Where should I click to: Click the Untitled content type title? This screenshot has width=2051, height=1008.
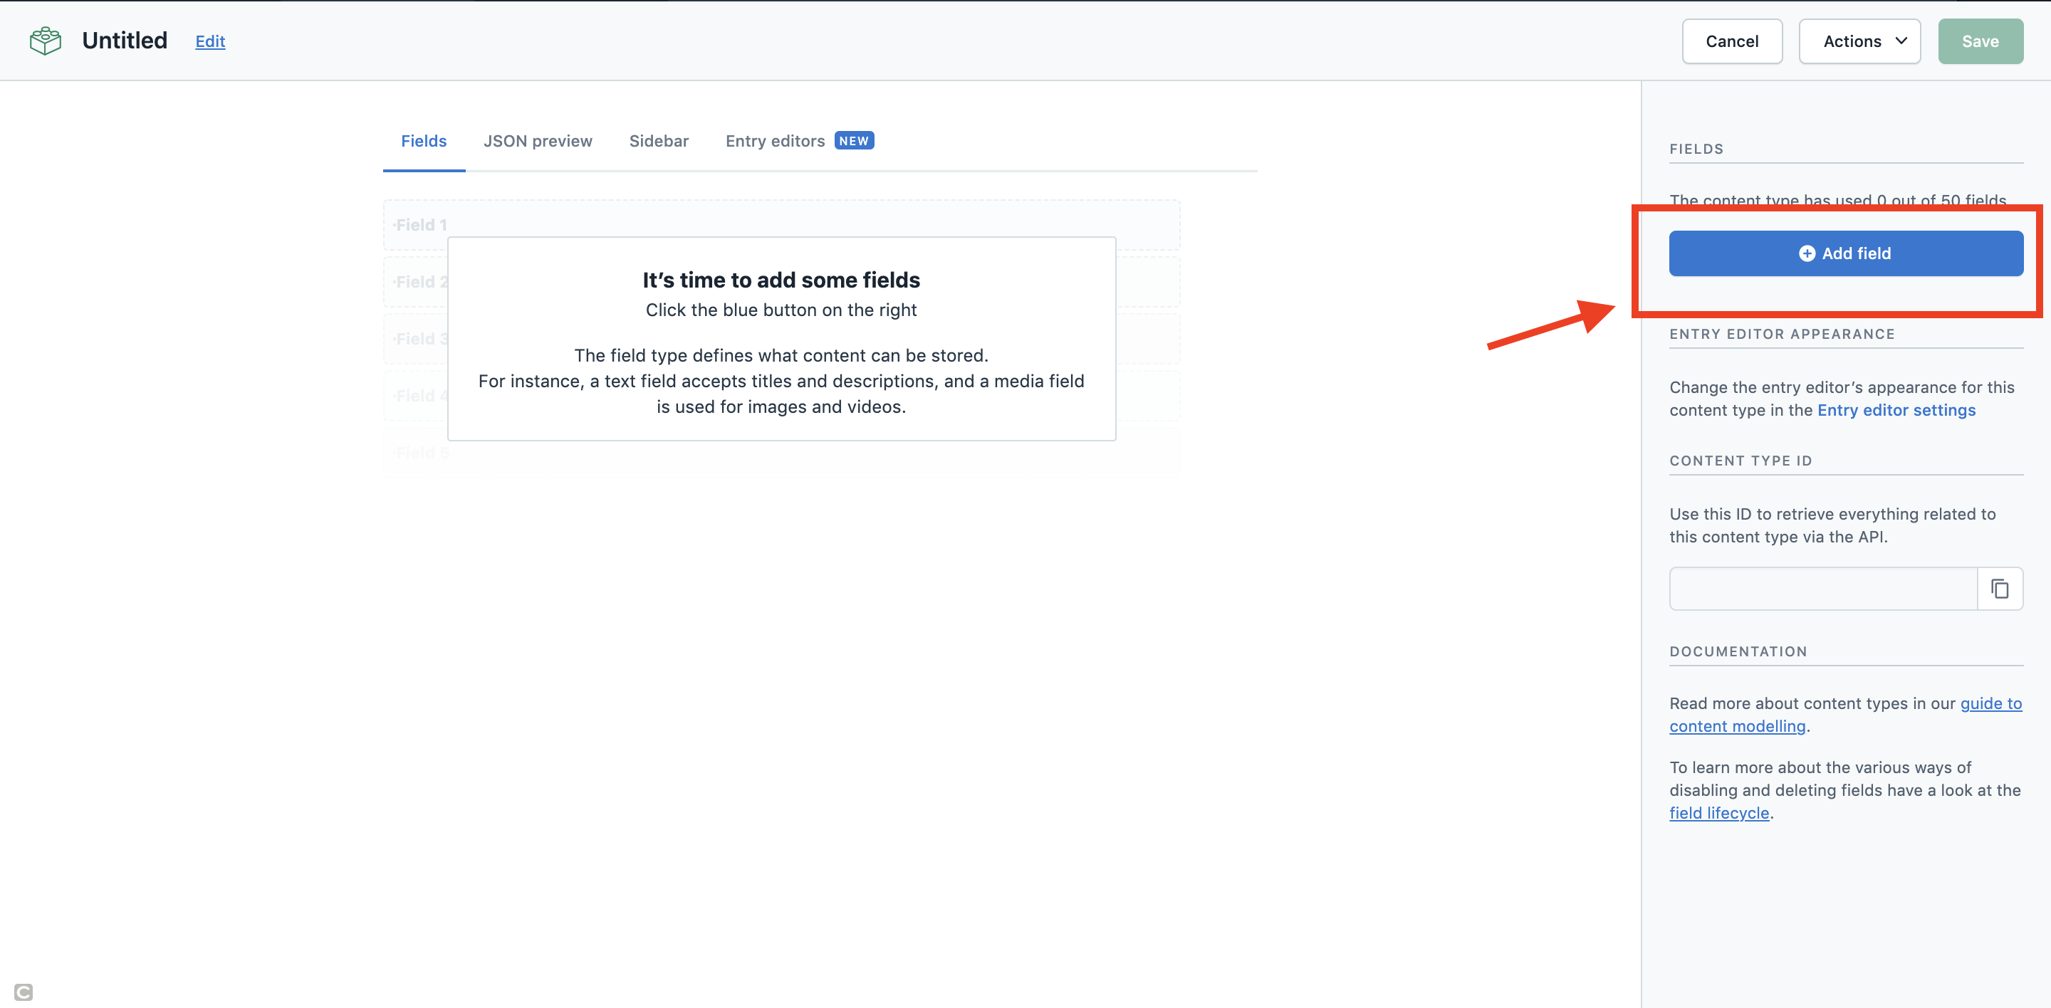coord(124,41)
